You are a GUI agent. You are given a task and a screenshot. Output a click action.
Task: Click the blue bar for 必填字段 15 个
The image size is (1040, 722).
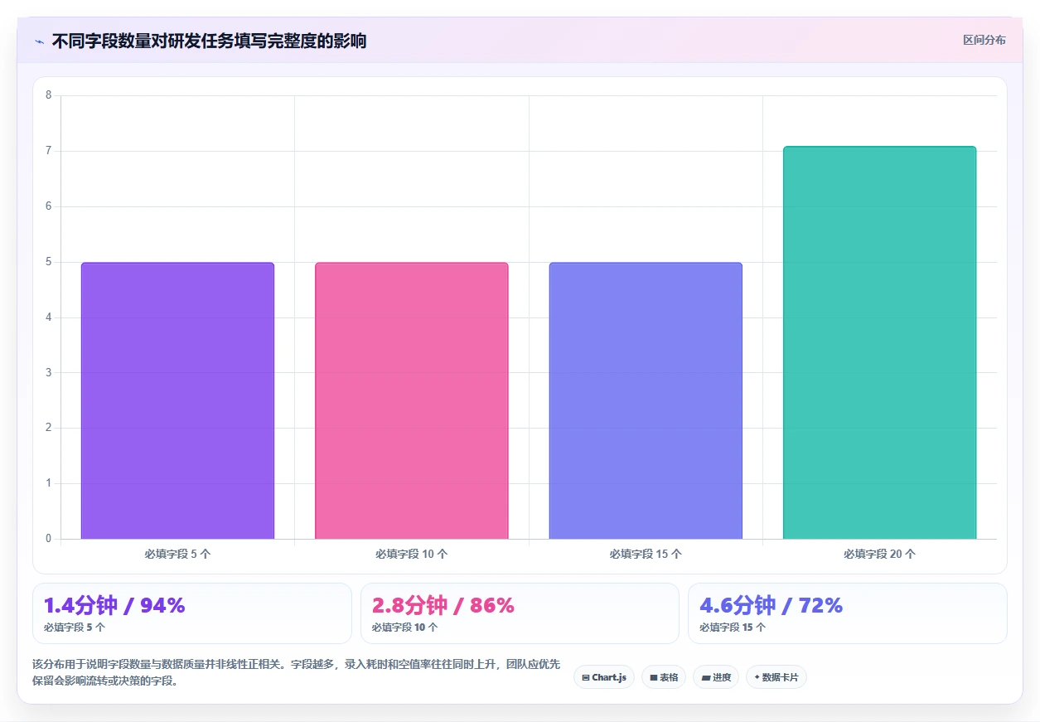[x=646, y=400]
